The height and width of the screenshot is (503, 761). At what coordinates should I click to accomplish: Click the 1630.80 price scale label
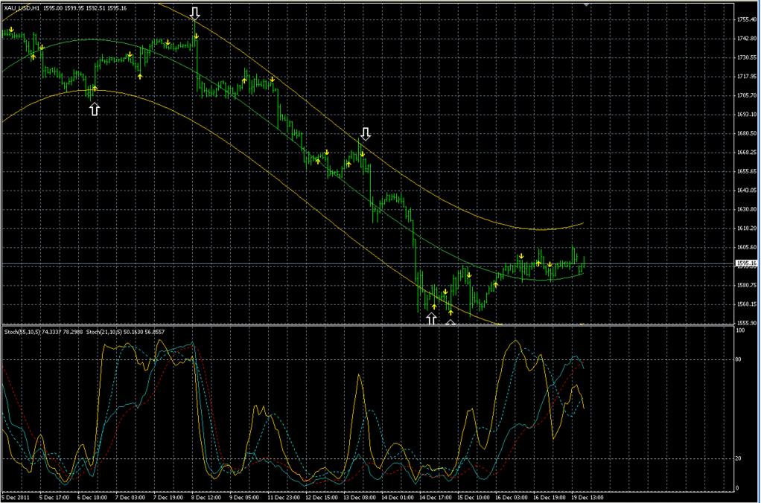pos(746,210)
